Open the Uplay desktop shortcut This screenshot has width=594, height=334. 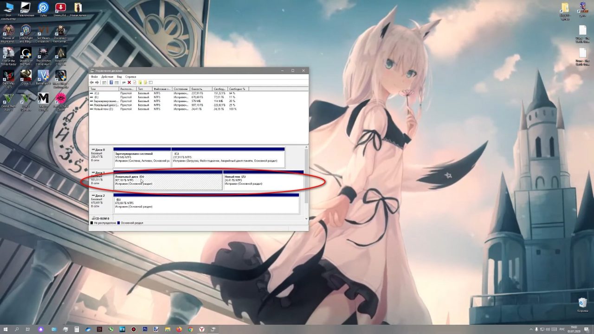43,8
